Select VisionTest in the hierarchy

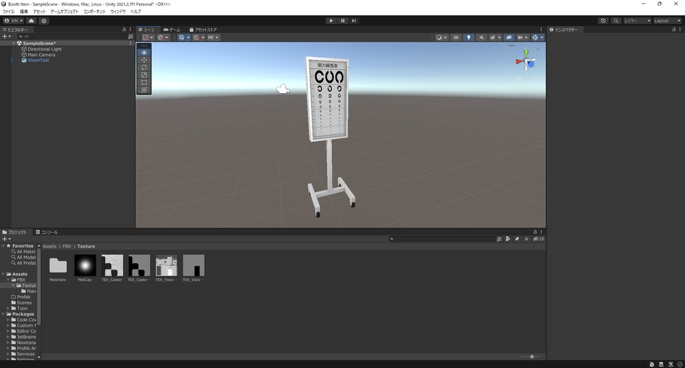point(38,60)
